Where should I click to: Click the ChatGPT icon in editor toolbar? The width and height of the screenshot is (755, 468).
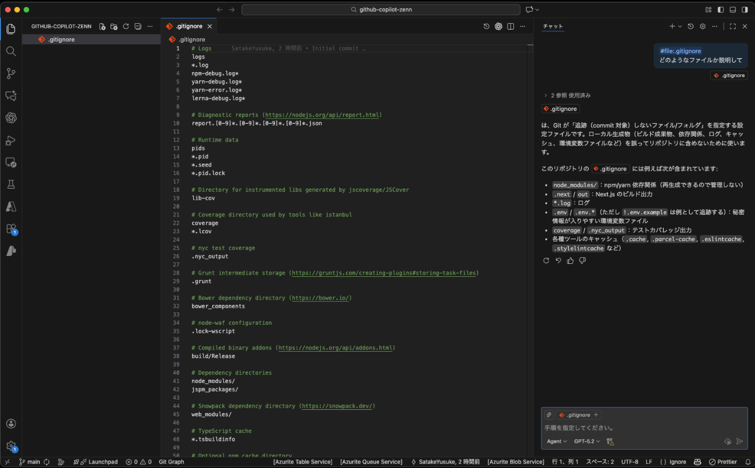[498, 26]
